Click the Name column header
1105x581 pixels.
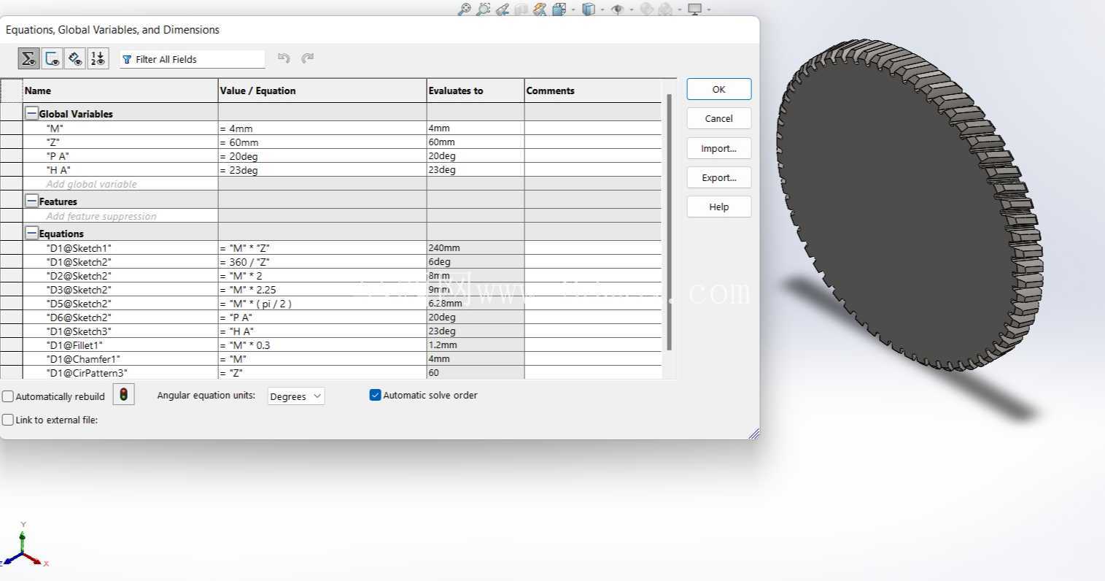[120, 91]
